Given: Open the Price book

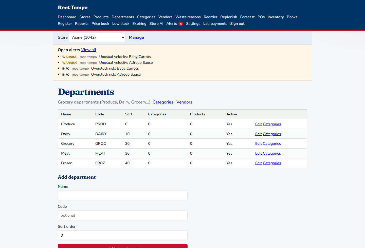Looking at the screenshot, I should point(100,24).
